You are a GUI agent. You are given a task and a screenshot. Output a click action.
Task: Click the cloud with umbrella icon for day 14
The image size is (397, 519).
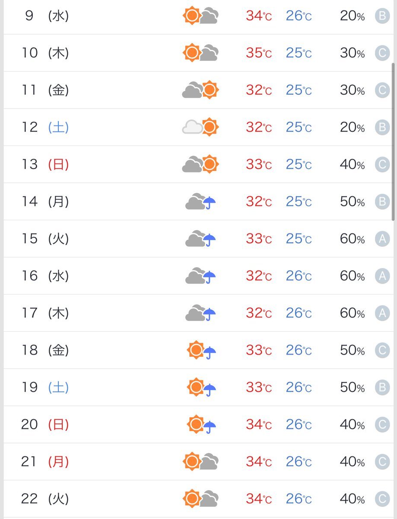[201, 202]
